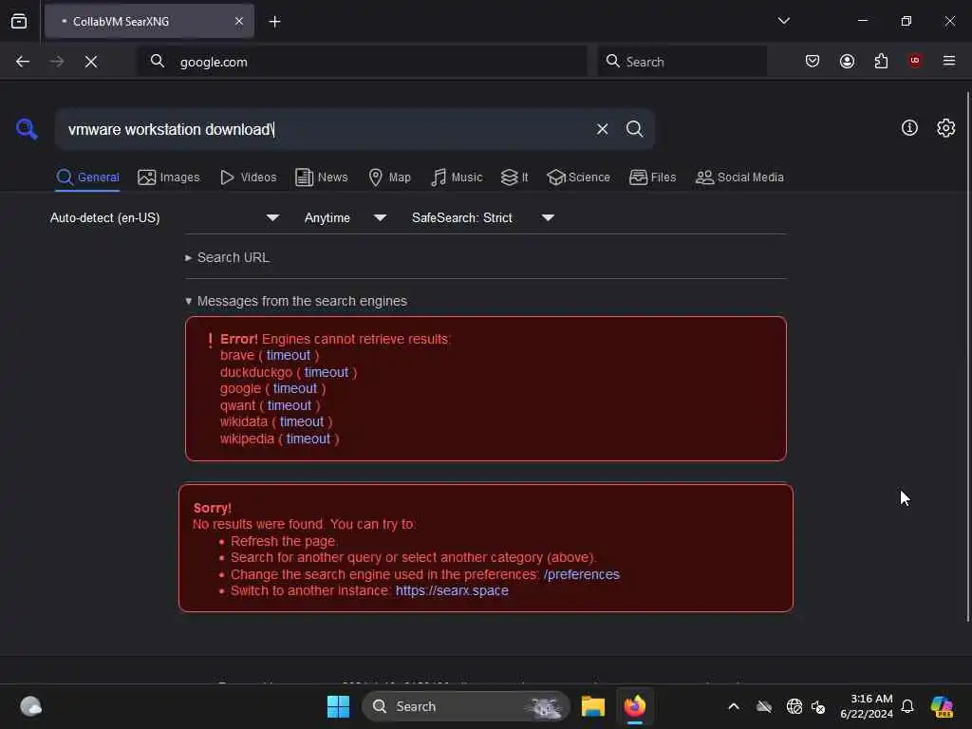Viewport: 972px width, 729px height.
Task: Open the uBlock Origin extension icon
Action: [915, 61]
